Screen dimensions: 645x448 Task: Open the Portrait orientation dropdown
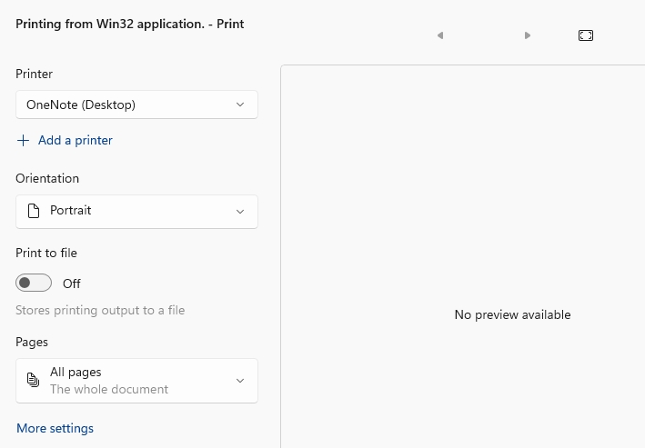point(136,212)
